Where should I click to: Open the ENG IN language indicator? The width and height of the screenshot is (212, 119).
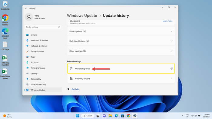point(187,116)
